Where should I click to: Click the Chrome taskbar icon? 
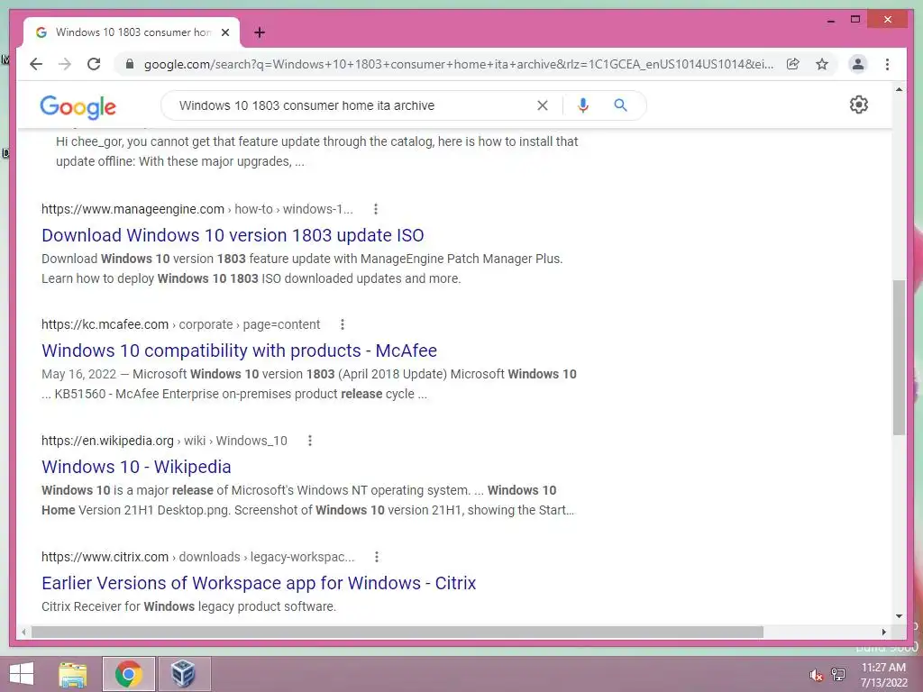128,674
